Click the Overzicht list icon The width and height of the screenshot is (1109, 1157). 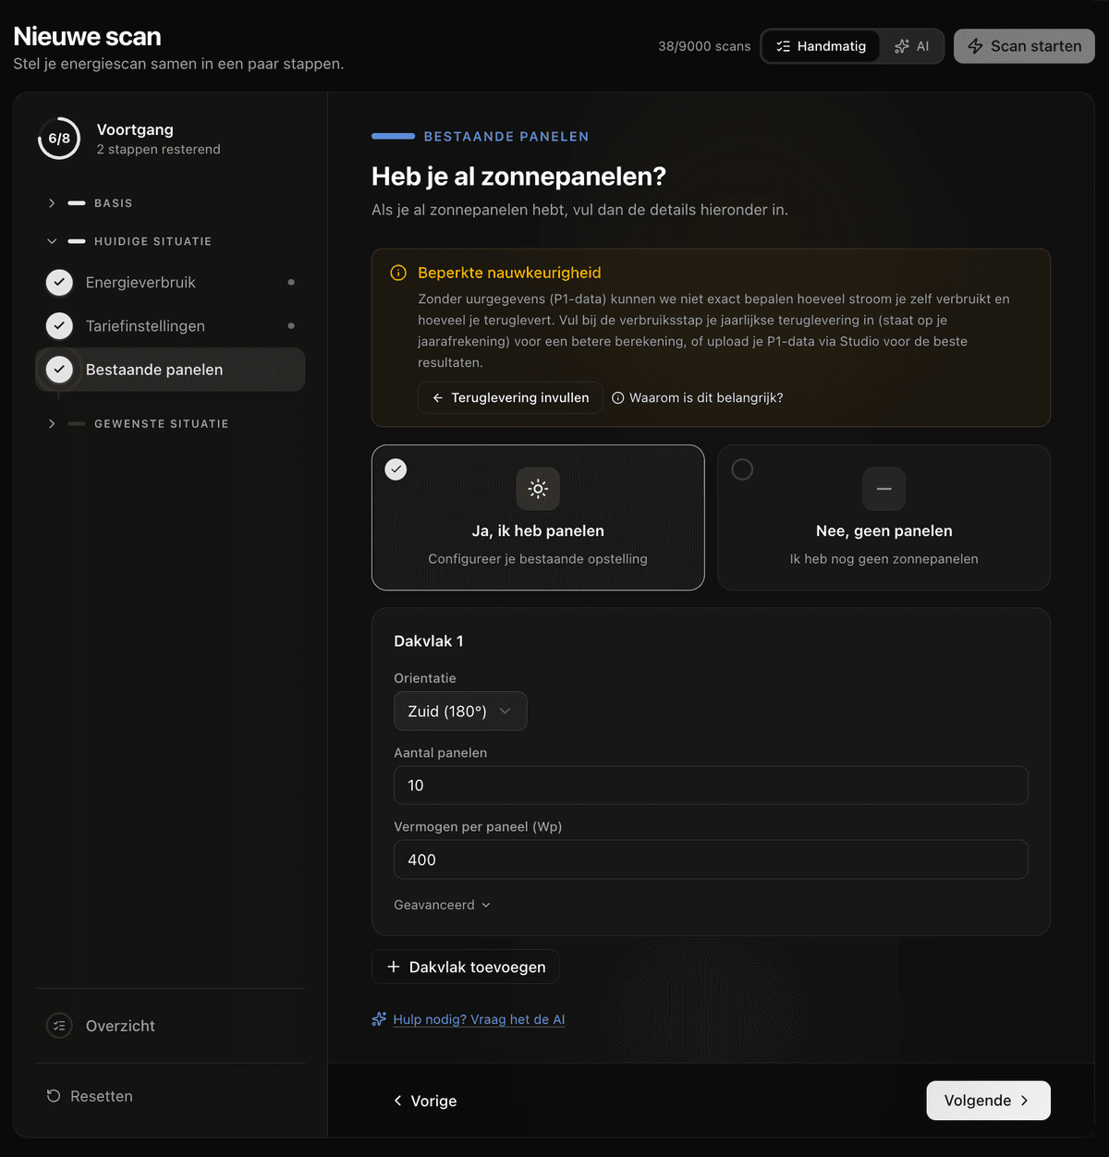pos(59,1026)
